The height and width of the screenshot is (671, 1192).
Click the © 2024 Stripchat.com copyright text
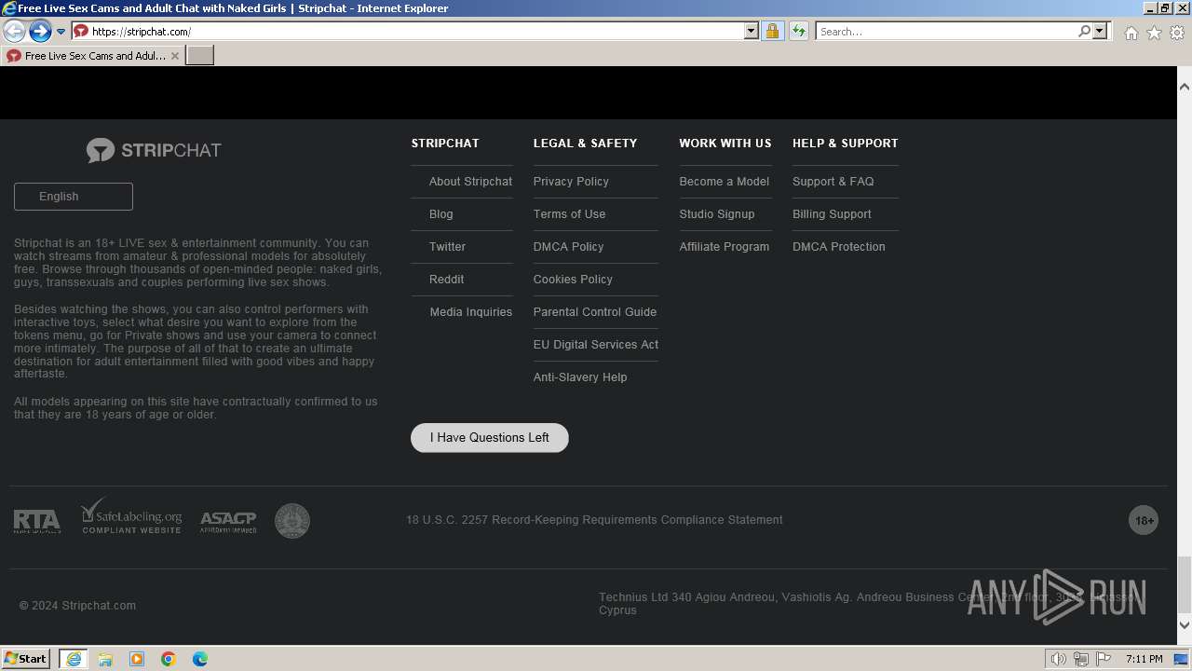pos(78,606)
